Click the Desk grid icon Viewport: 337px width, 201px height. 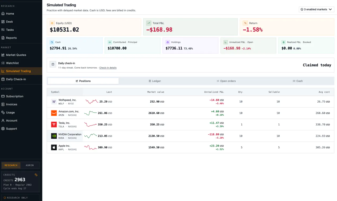3,22
